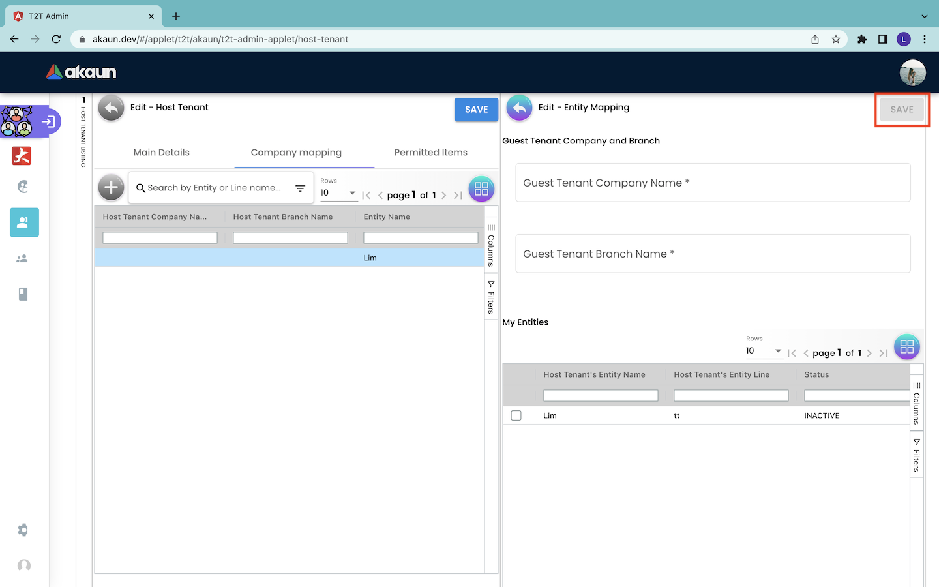Open the settings gear in left sidebar
This screenshot has height=587, width=939.
click(x=23, y=530)
